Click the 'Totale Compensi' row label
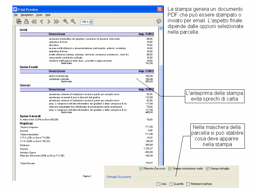The width and height of the screenshot is (255, 191). pyautogui.click(x=29, y=127)
